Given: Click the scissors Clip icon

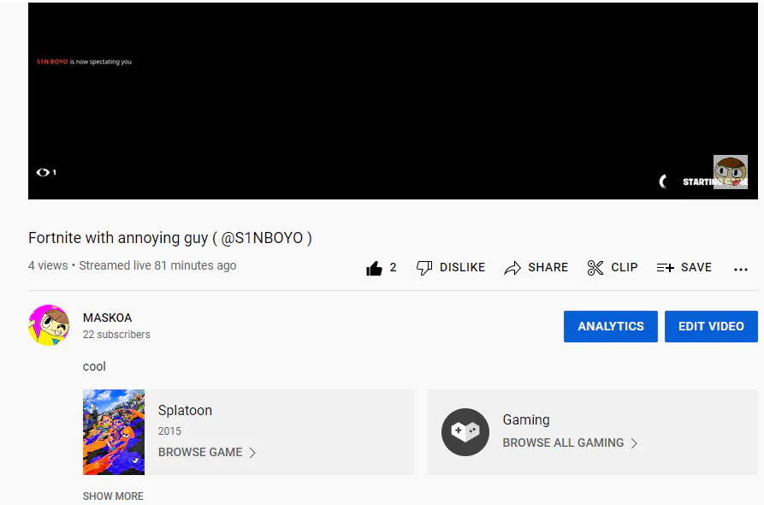Looking at the screenshot, I should (x=595, y=268).
